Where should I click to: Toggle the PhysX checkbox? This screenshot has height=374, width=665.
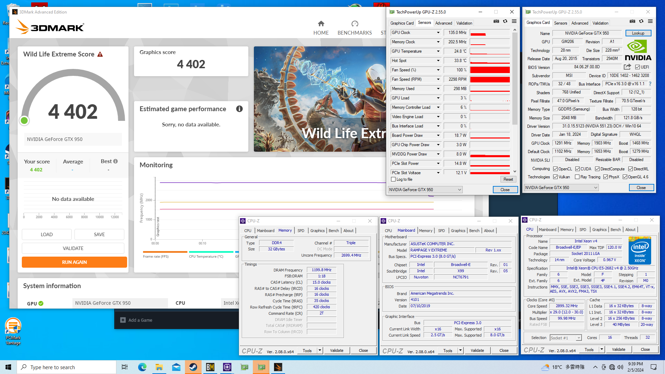605,177
